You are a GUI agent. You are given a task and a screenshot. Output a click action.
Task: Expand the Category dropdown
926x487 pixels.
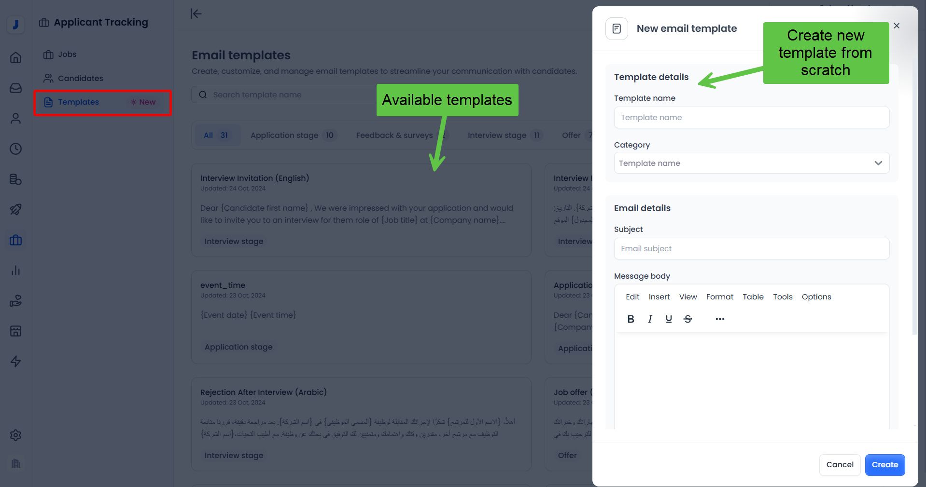(x=751, y=163)
